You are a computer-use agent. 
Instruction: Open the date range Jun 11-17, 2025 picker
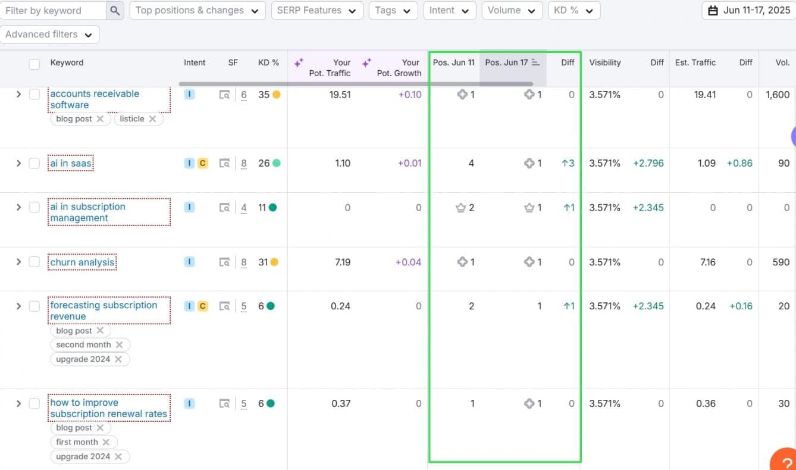(x=748, y=10)
